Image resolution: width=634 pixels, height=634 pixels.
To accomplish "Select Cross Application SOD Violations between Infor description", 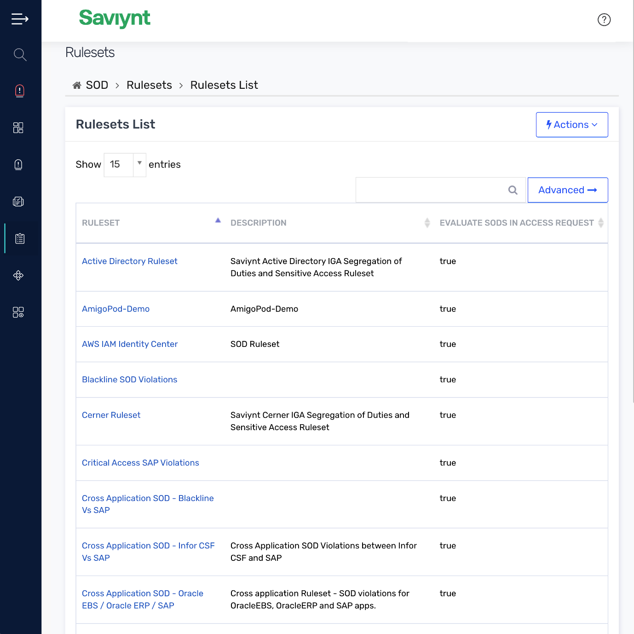I will (323, 552).
